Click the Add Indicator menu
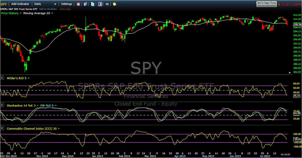 click(x=20, y=4)
